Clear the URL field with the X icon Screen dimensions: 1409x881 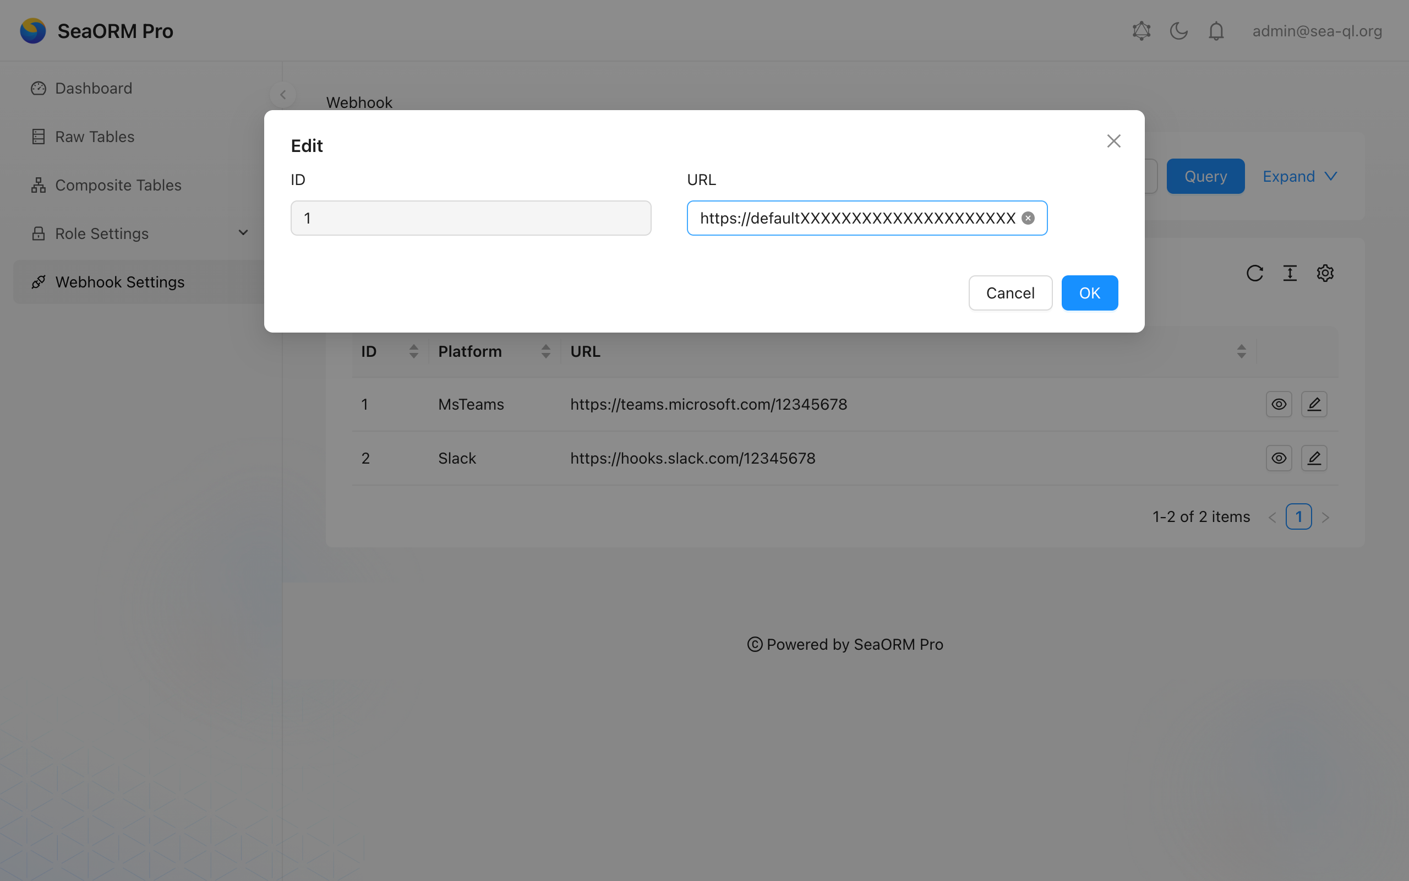(x=1028, y=218)
